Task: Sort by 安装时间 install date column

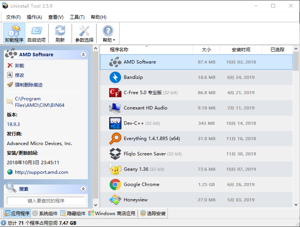Action: 241,50
